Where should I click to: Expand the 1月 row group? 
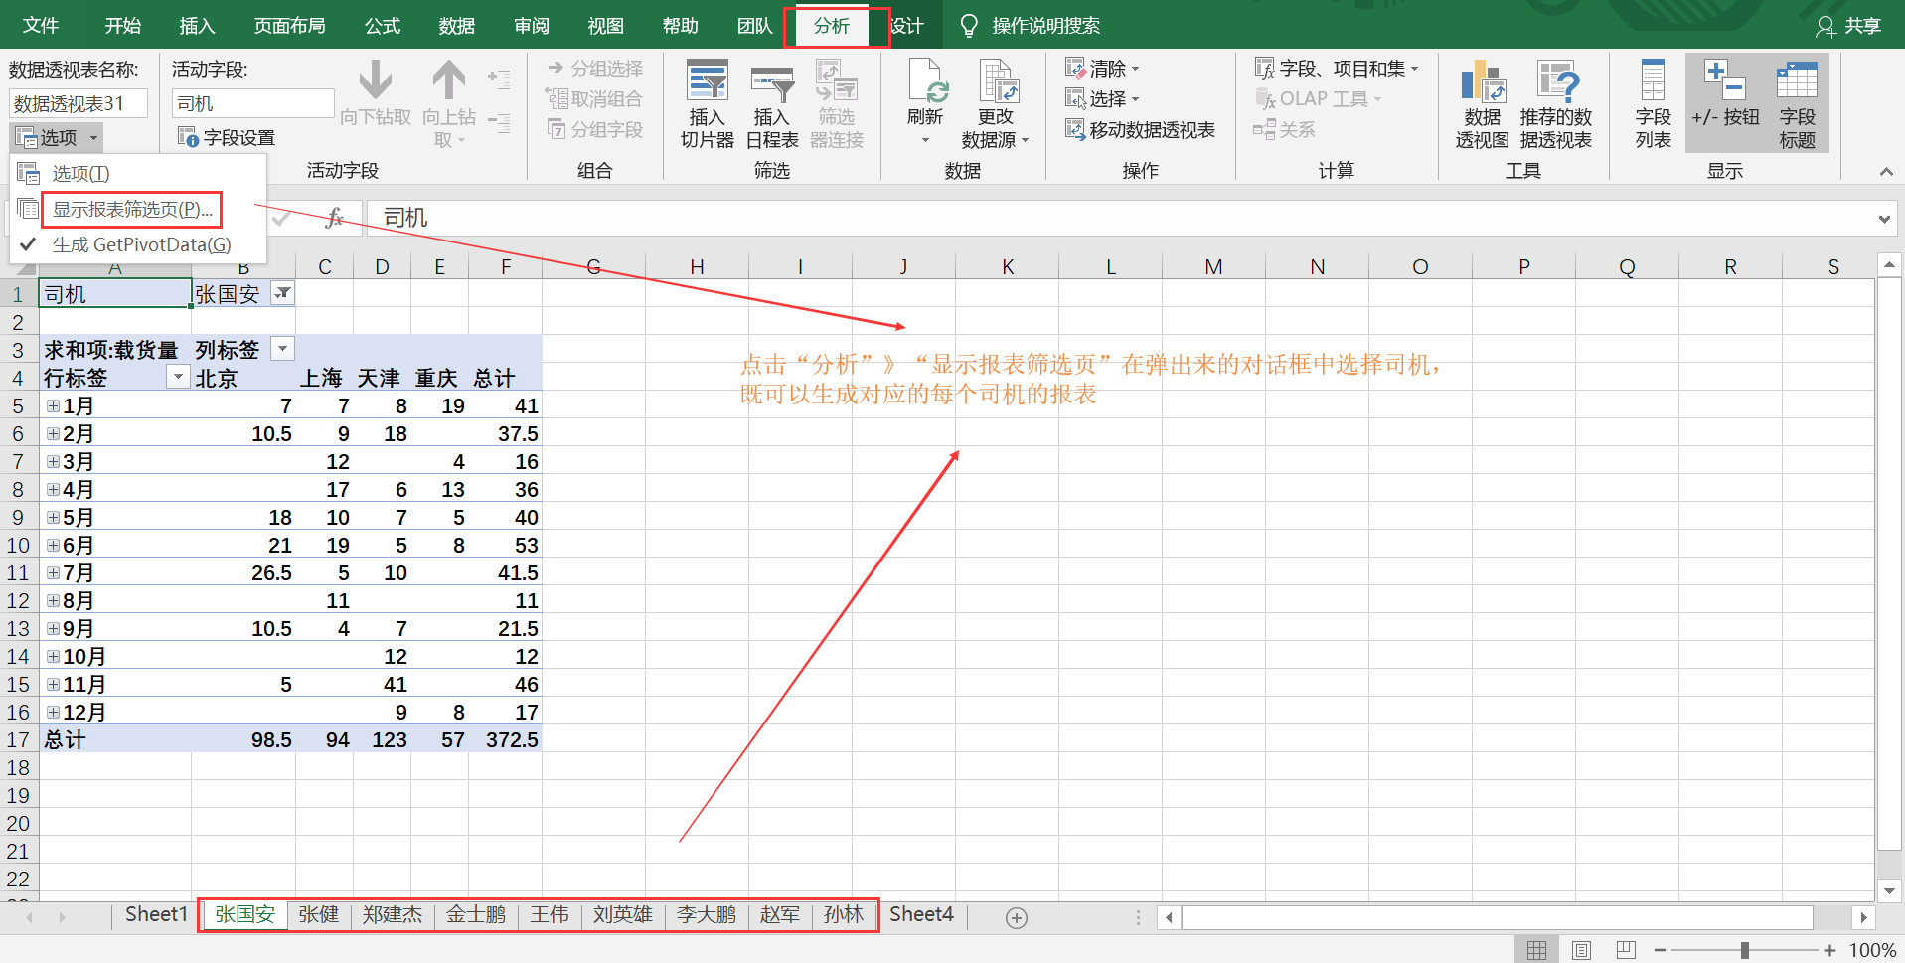[x=52, y=405]
